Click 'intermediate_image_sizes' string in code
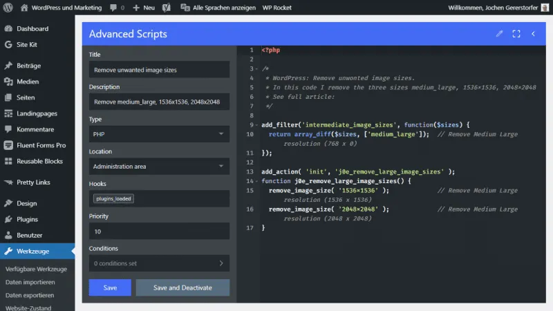The image size is (553, 311). click(349, 125)
